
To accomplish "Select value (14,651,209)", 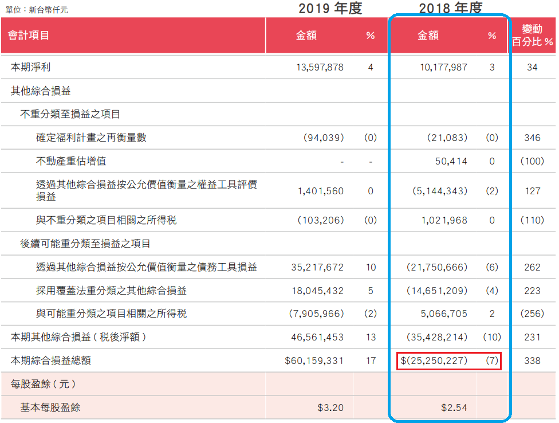I will [436, 291].
